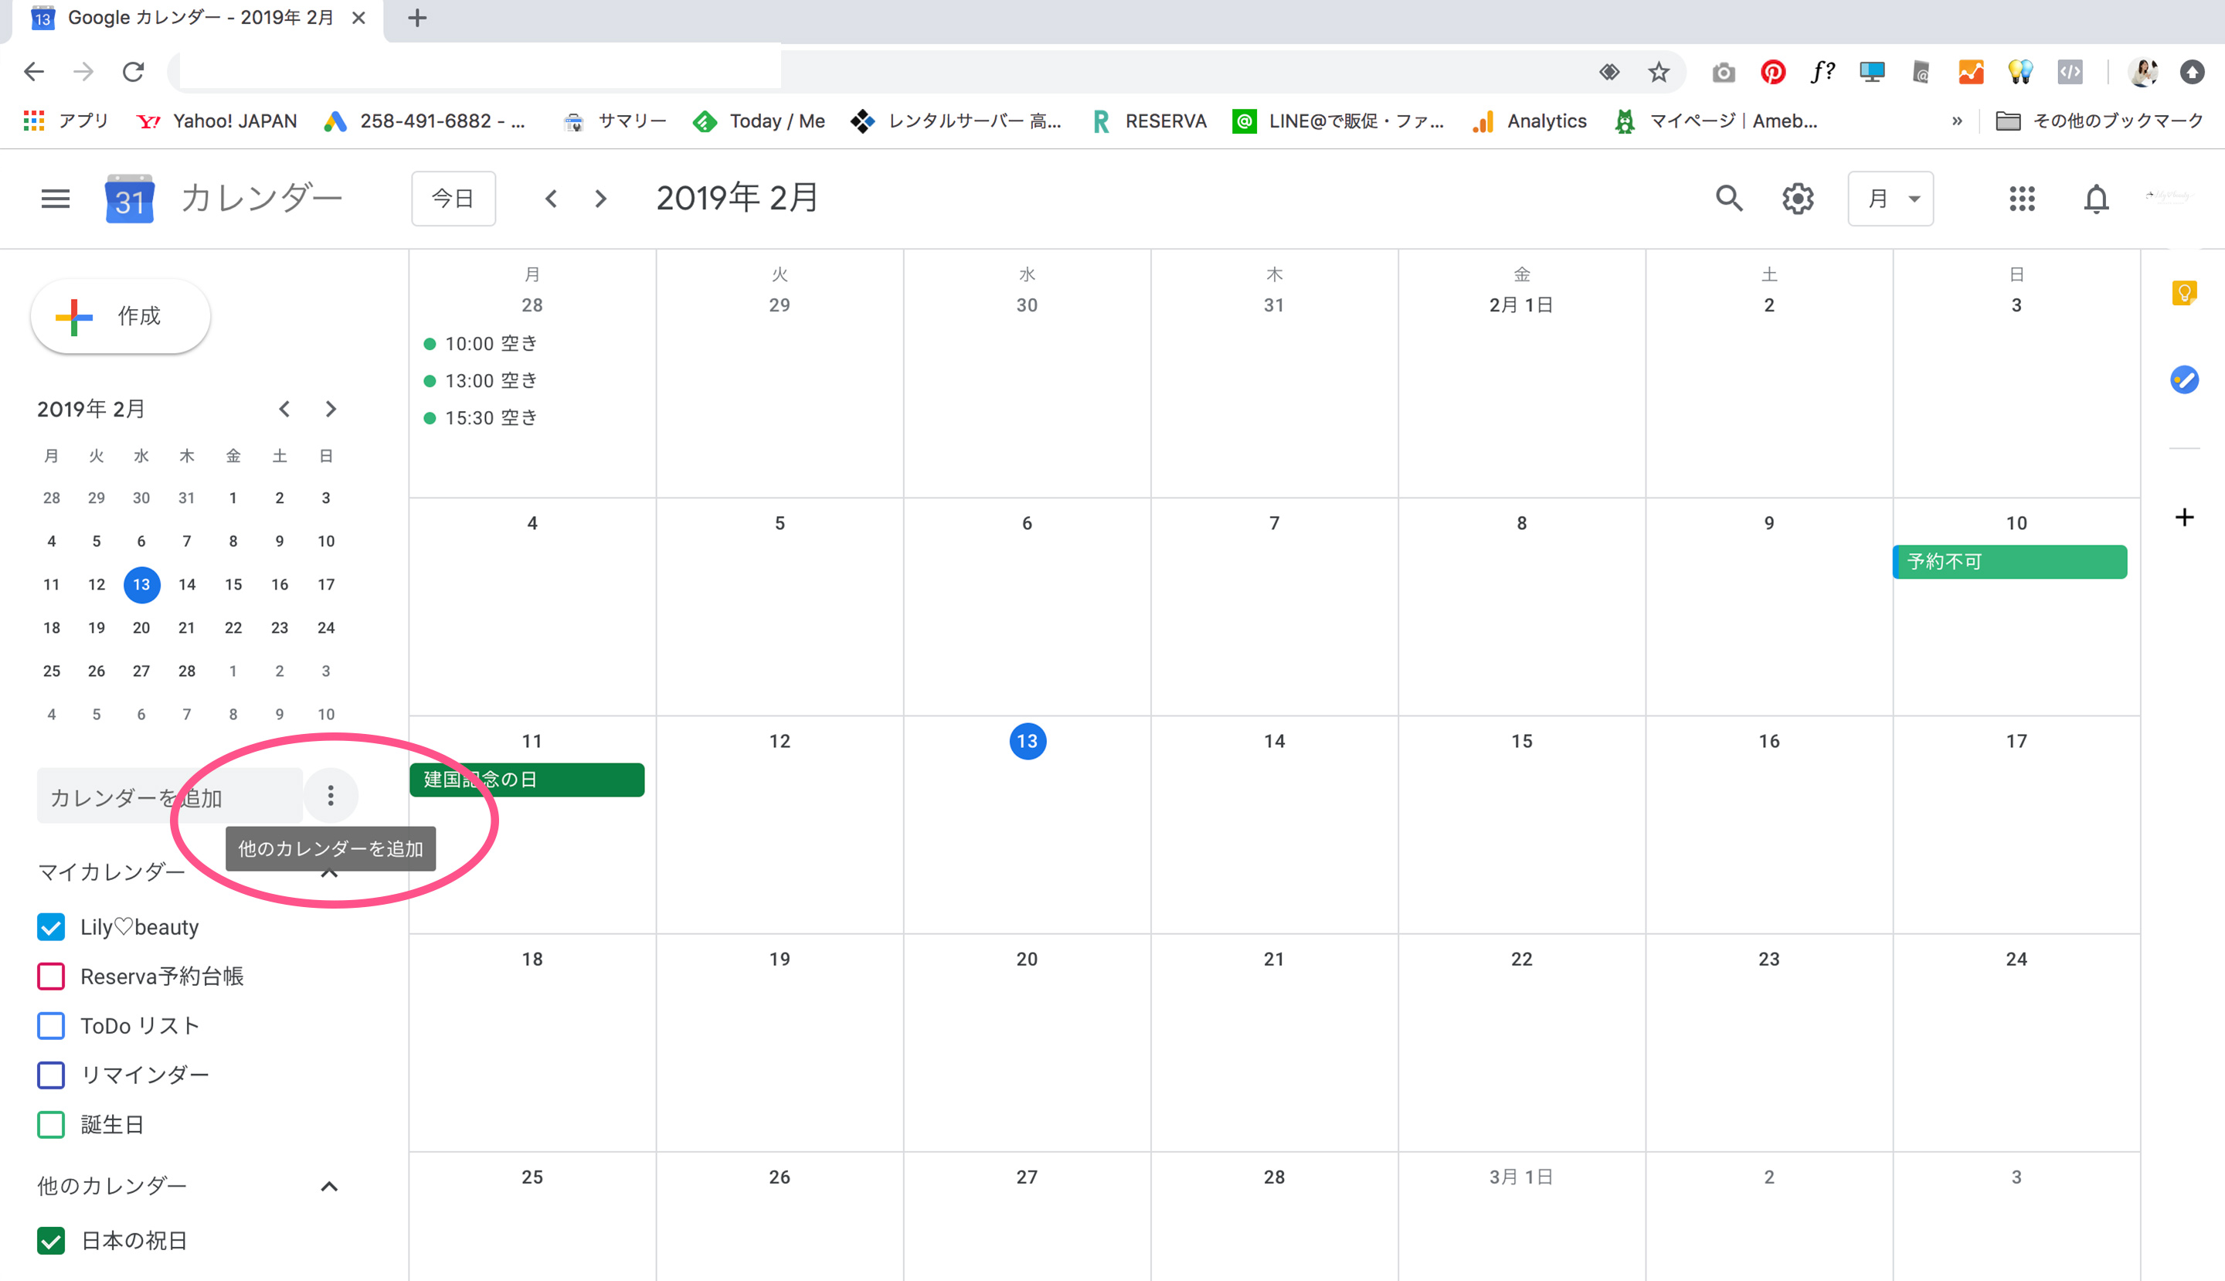Open 建国記念の日 holiday event
Screen dimensions: 2225x1281
[527, 780]
